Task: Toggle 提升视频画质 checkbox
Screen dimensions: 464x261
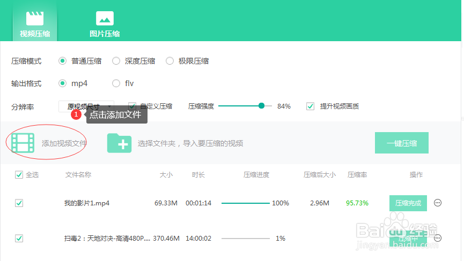Action: [310, 106]
